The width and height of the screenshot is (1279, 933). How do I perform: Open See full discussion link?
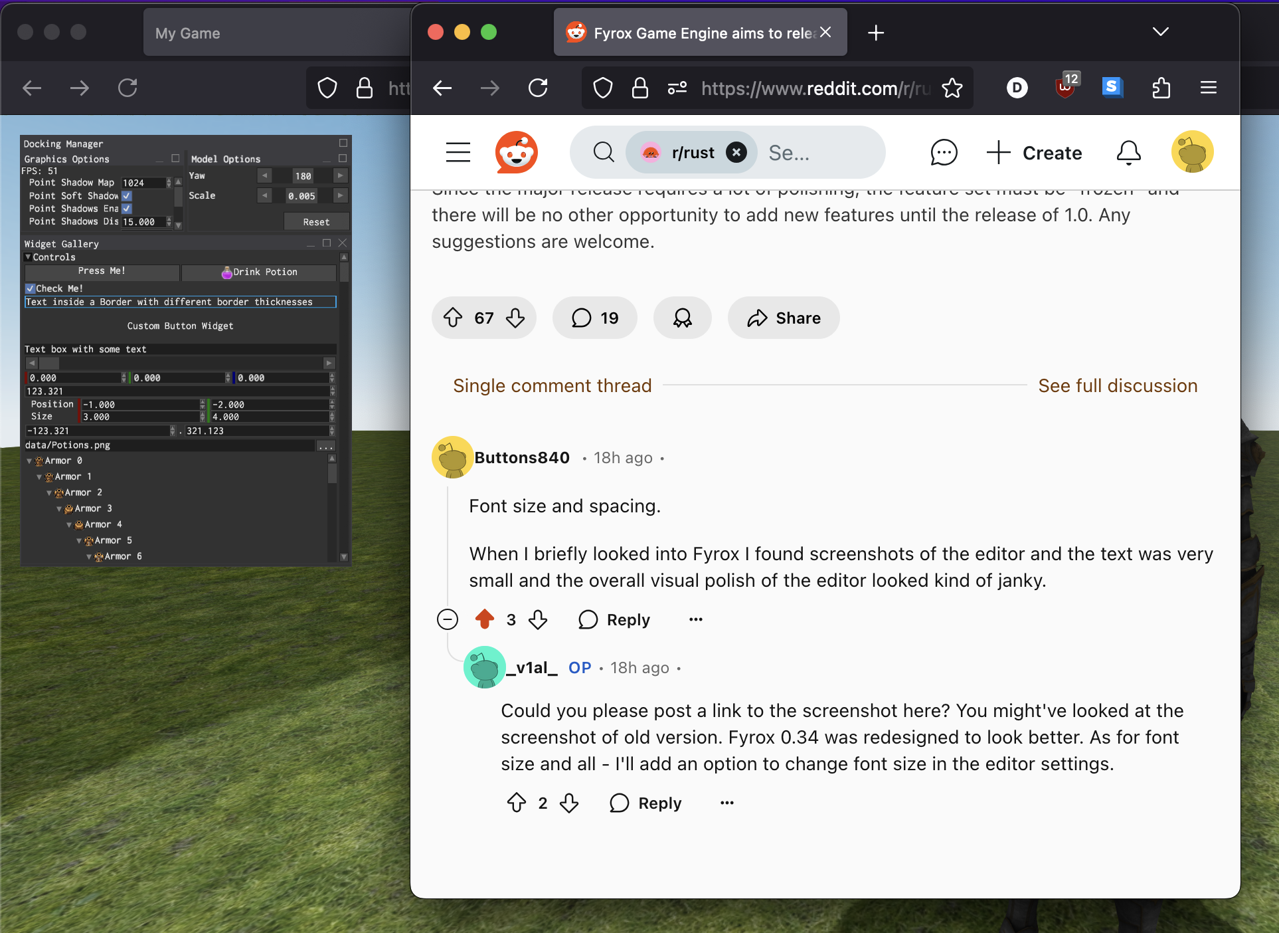[1118, 385]
